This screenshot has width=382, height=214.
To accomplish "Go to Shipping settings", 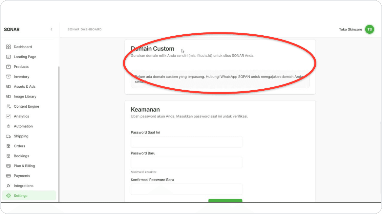I will [29, 136].
